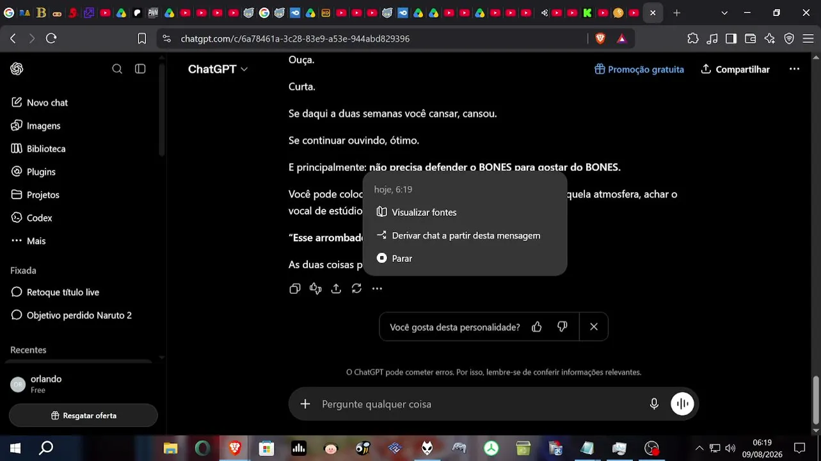
Task: Click Compartilhar button
Action: point(735,69)
